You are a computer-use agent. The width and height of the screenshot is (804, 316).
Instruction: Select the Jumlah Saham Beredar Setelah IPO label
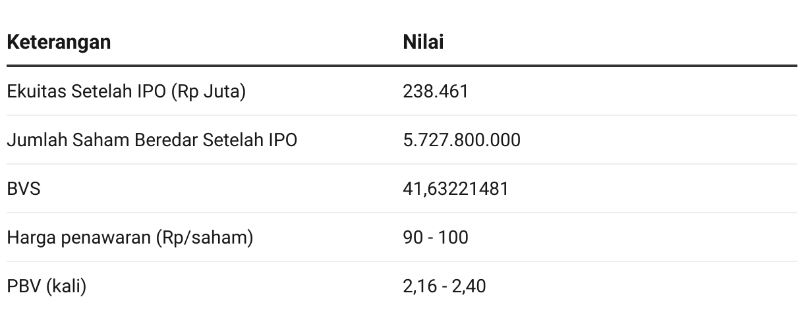pos(152,140)
